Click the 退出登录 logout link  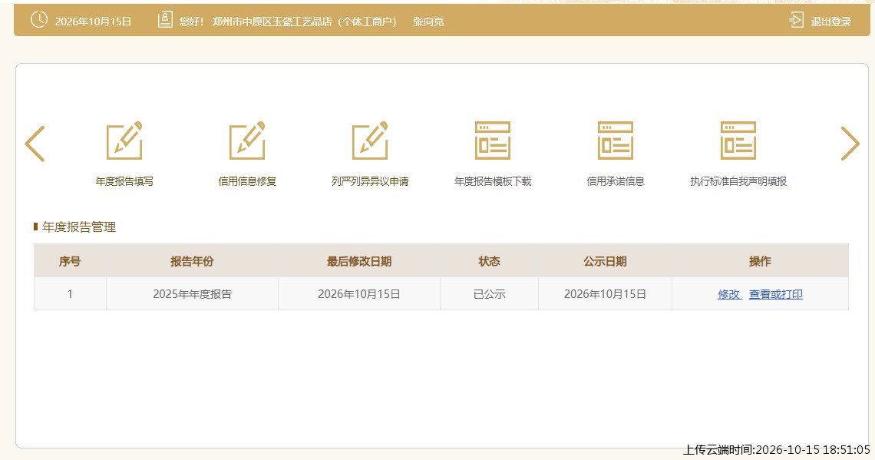pos(831,22)
